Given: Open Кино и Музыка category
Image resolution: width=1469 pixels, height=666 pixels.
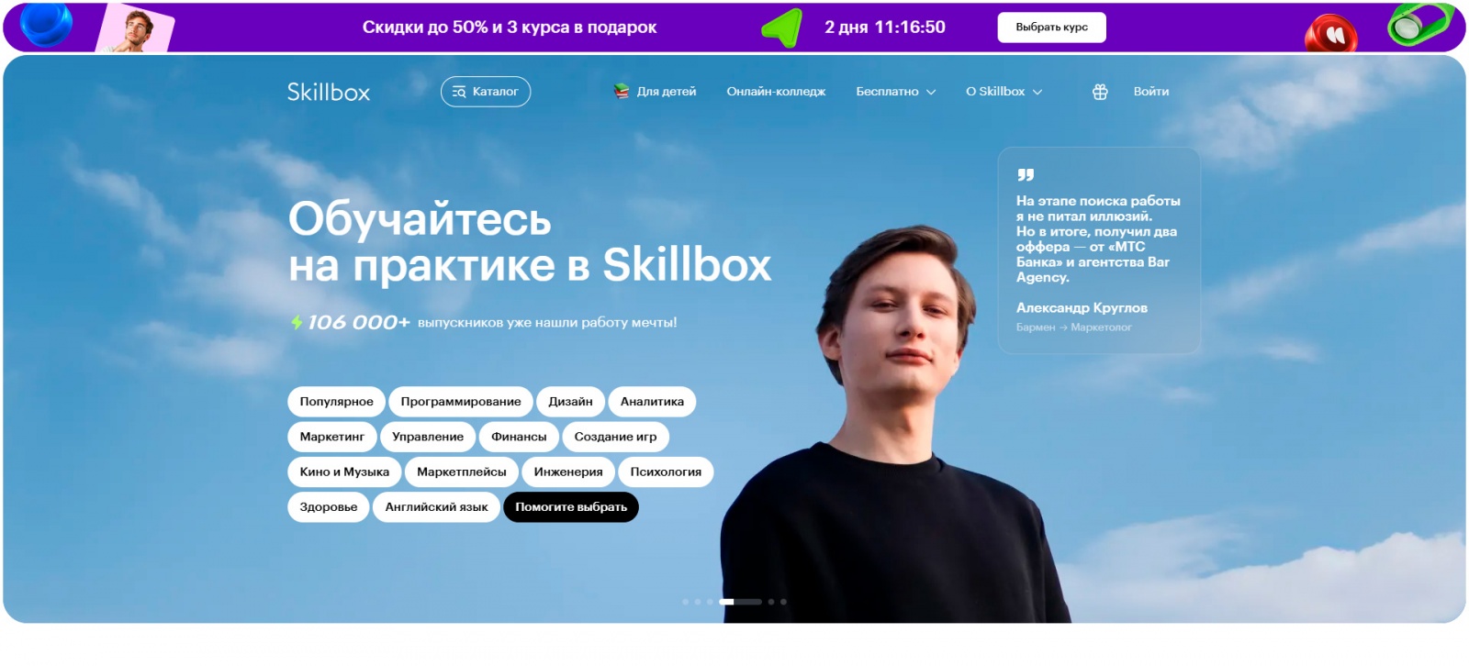Looking at the screenshot, I should click(x=344, y=472).
